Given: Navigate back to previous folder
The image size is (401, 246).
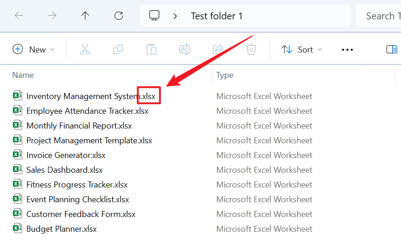Looking at the screenshot, I should (19, 16).
